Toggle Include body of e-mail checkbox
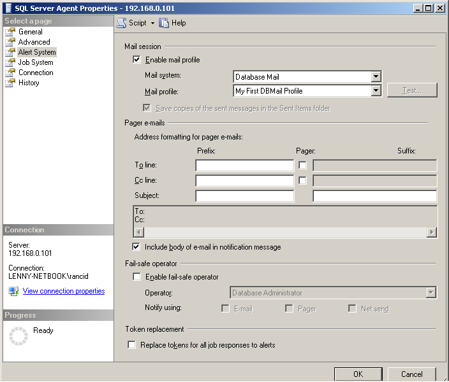The image size is (449, 382). tap(136, 246)
